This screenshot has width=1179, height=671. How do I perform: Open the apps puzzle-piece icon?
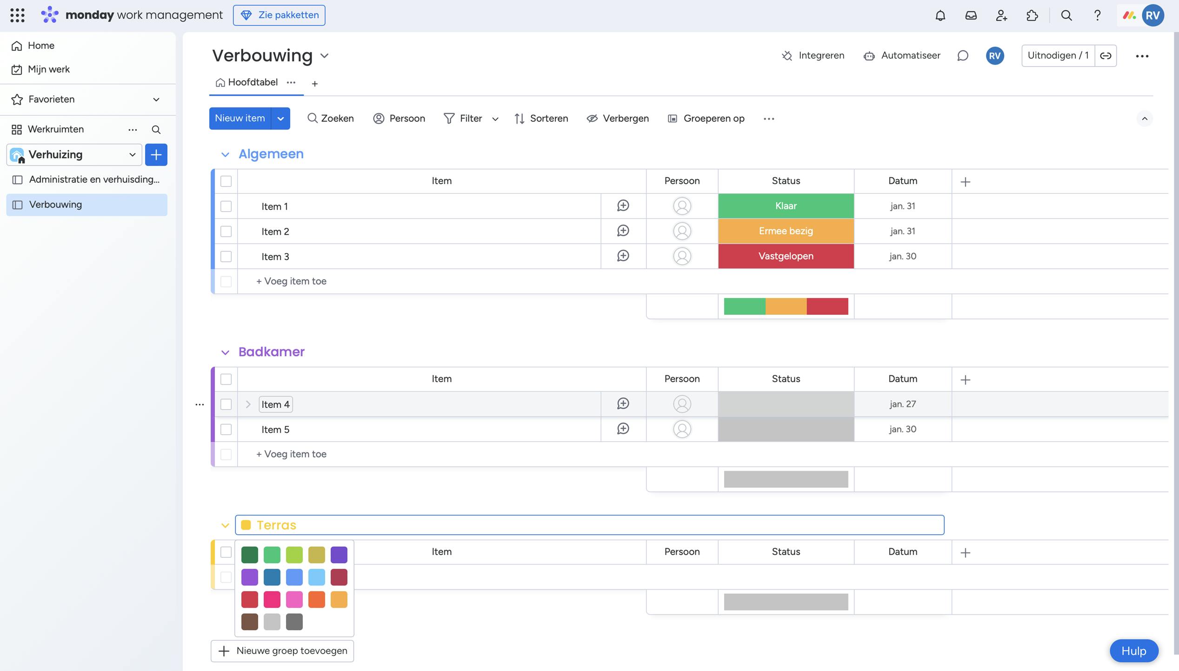pyautogui.click(x=1032, y=15)
